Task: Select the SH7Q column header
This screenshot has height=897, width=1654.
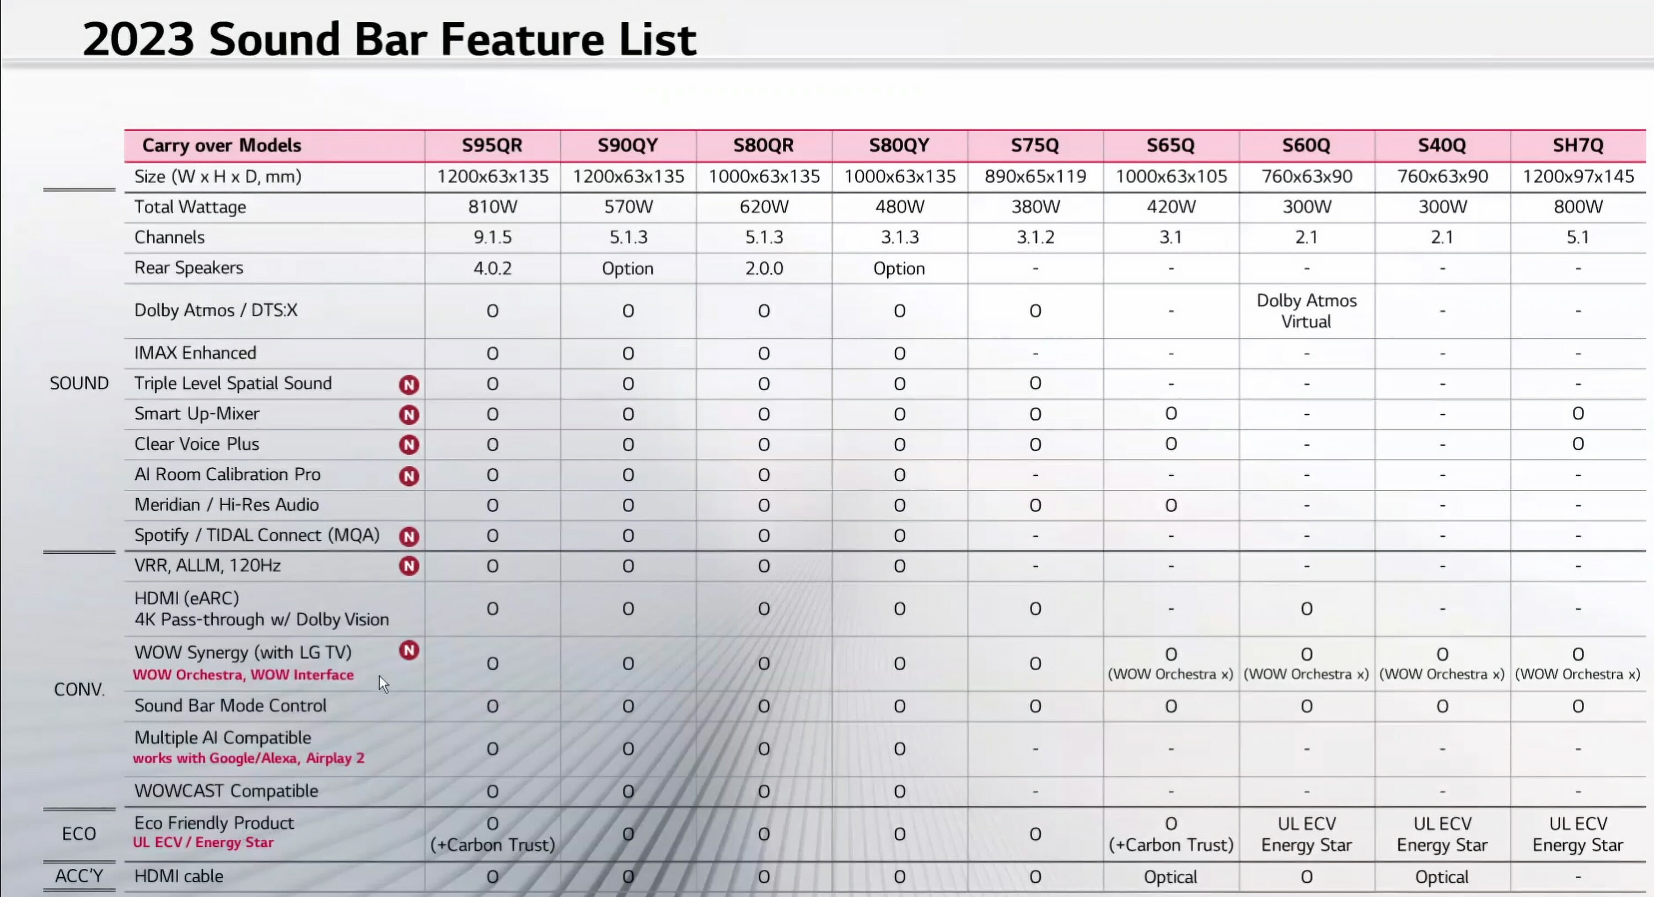Action: [1577, 145]
